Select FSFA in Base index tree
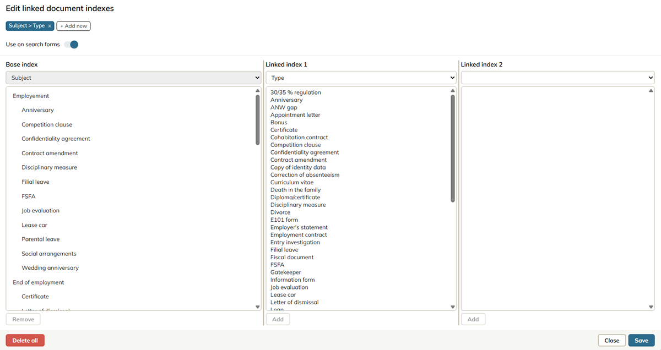Screen dimensions: 661x350 click(29, 196)
